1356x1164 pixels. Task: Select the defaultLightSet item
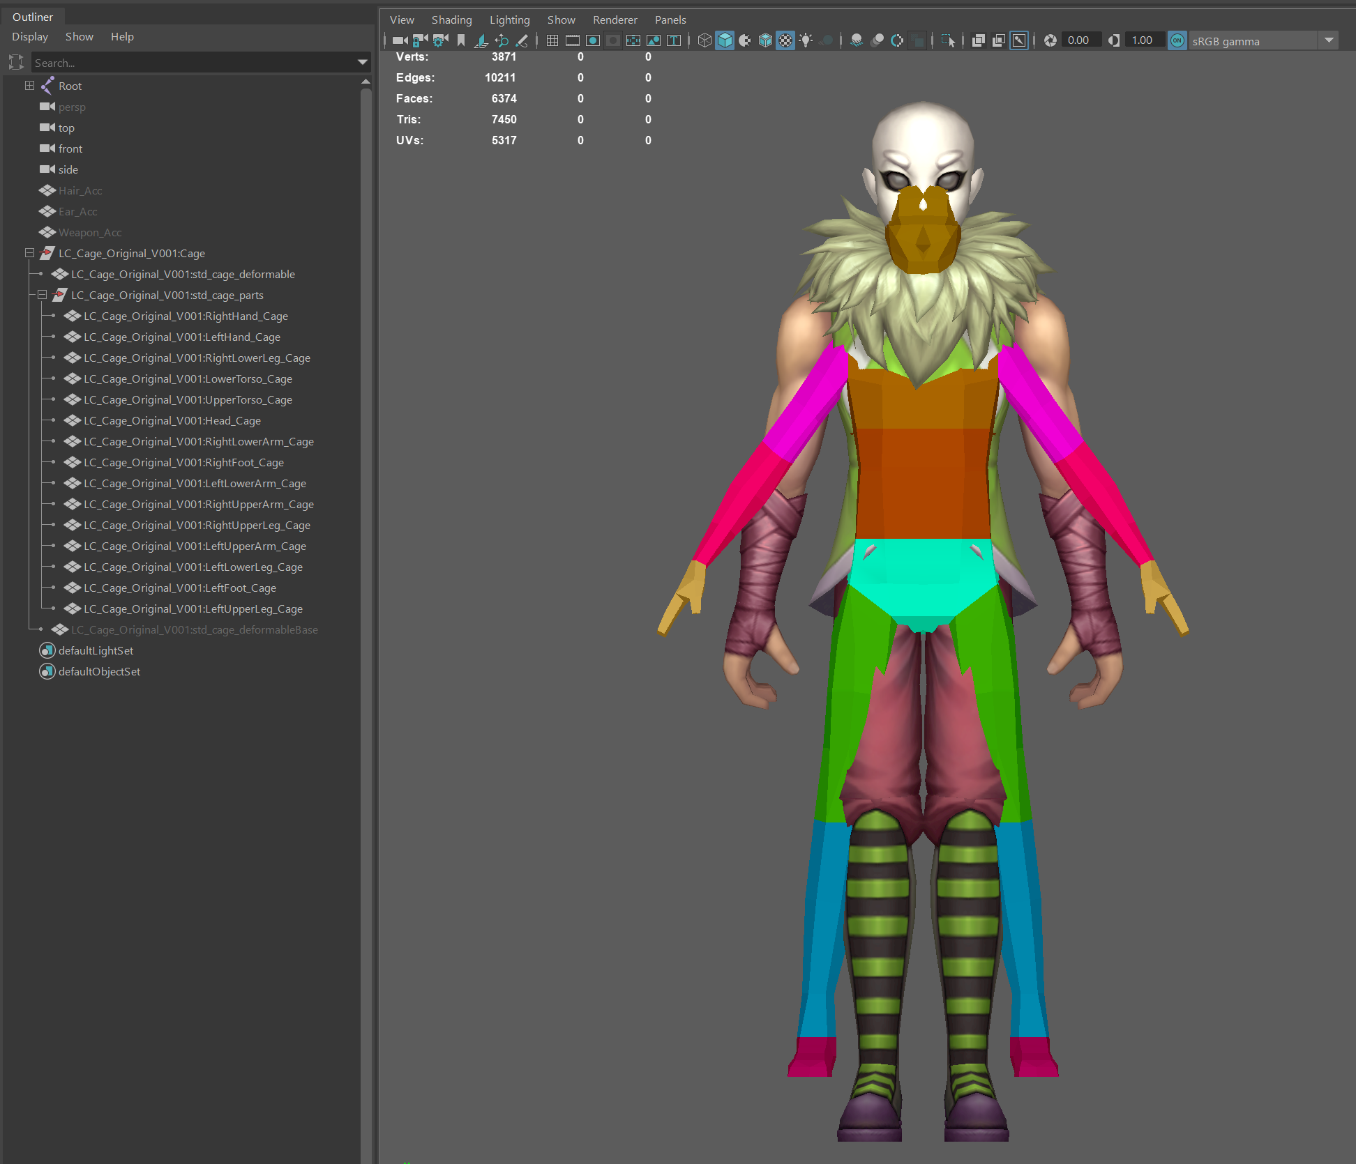tap(96, 650)
